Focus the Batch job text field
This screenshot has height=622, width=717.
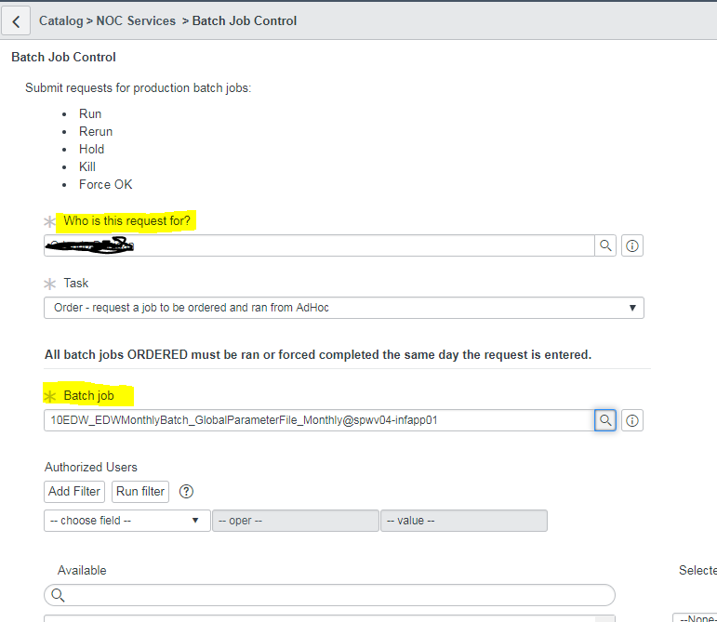tap(319, 420)
